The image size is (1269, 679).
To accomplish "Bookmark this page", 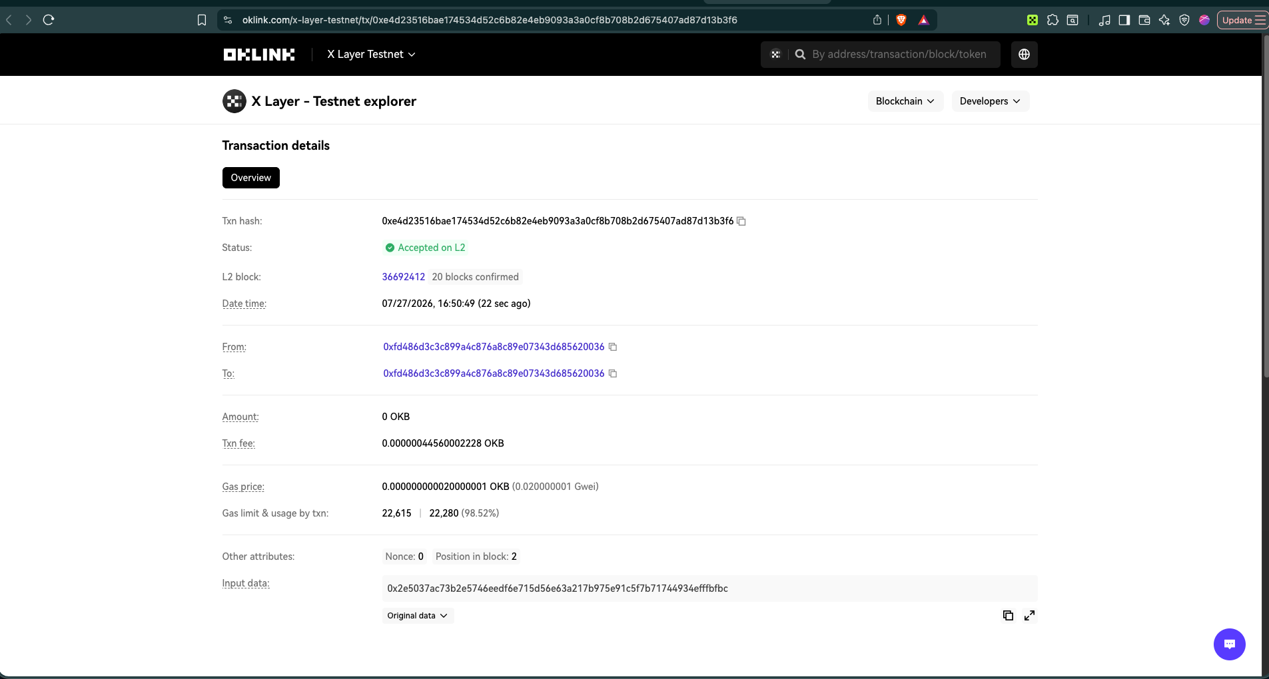I will (x=202, y=20).
